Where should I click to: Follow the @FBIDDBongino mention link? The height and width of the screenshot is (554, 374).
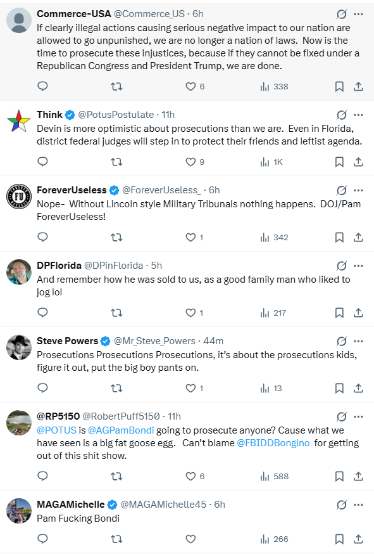tap(273, 443)
